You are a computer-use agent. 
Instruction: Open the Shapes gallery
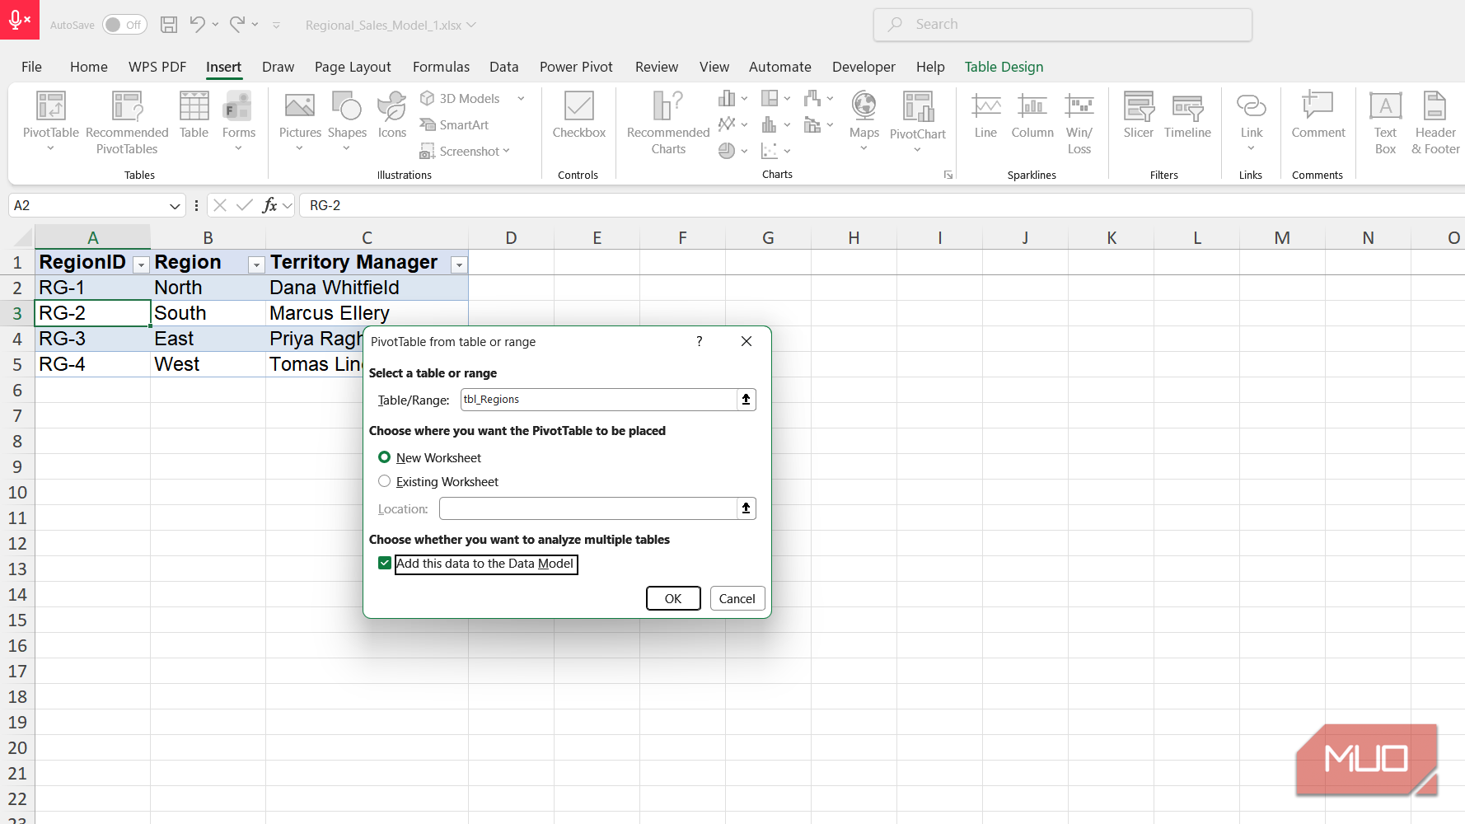coord(347,121)
